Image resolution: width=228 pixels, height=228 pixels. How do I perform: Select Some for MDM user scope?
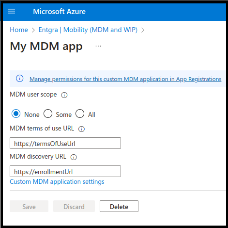coord(48,114)
